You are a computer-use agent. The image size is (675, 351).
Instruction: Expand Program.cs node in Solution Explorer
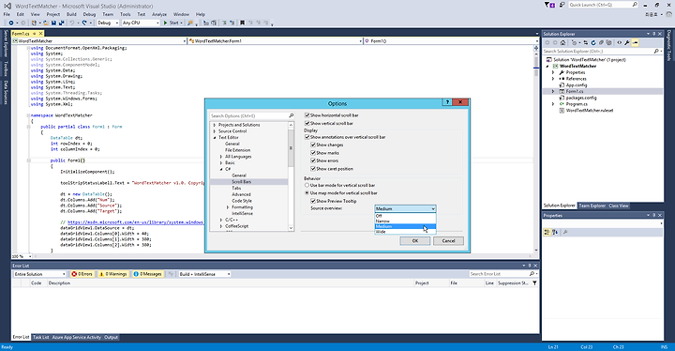pos(554,104)
